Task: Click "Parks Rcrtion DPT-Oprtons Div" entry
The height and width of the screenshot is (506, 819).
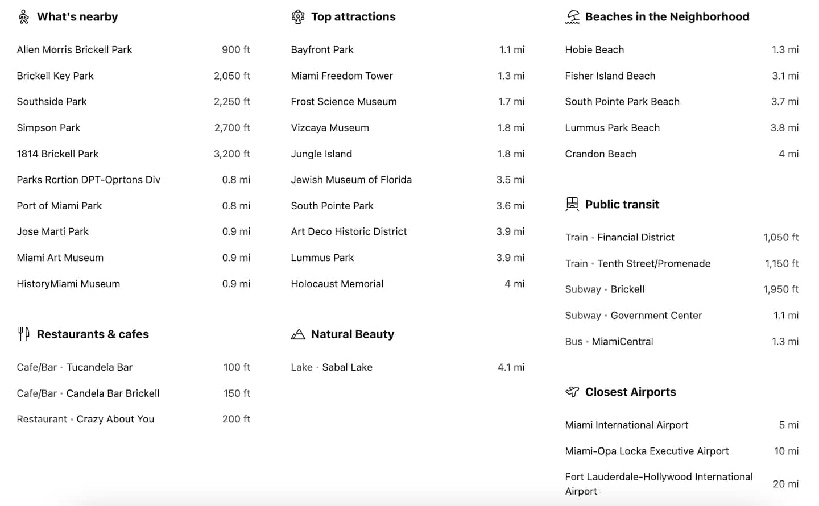Action: click(89, 180)
